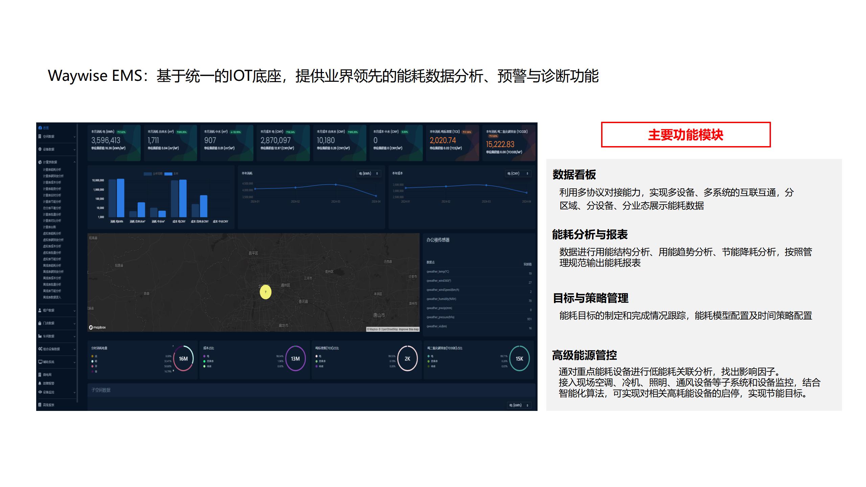This screenshot has width=866, height=487.
Task: Open 计量表能耗分析 from the sidebar list
Action: point(52,170)
